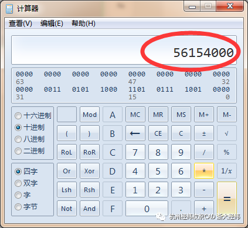Screen dimensions: 248x228
Task: Open the 编辑(E) menu
Action: pyautogui.click(x=52, y=24)
